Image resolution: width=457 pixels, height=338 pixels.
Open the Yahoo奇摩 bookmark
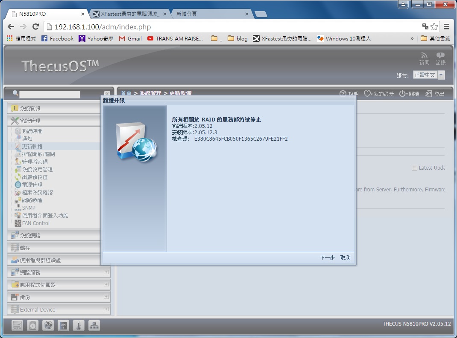(x=96, y=38)
